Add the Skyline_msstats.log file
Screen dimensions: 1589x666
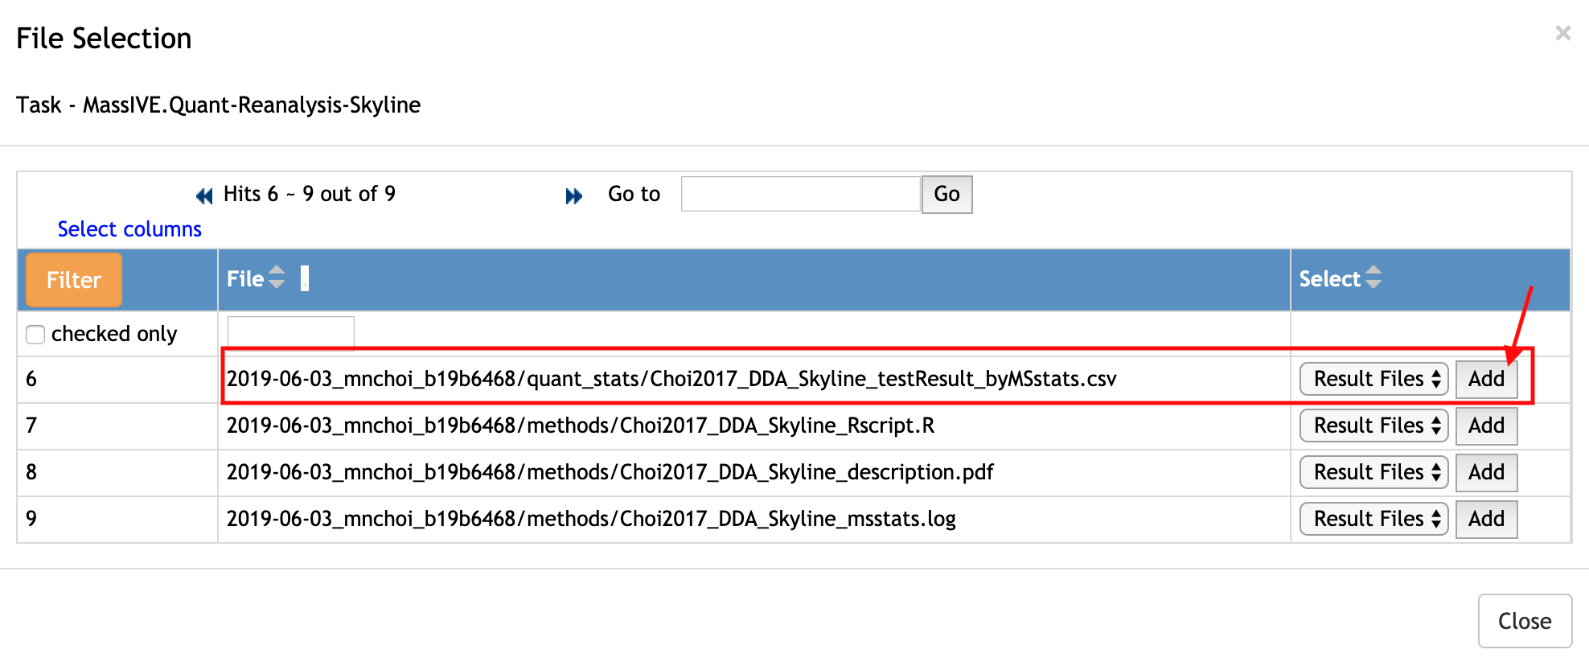tap(1485, 519)
